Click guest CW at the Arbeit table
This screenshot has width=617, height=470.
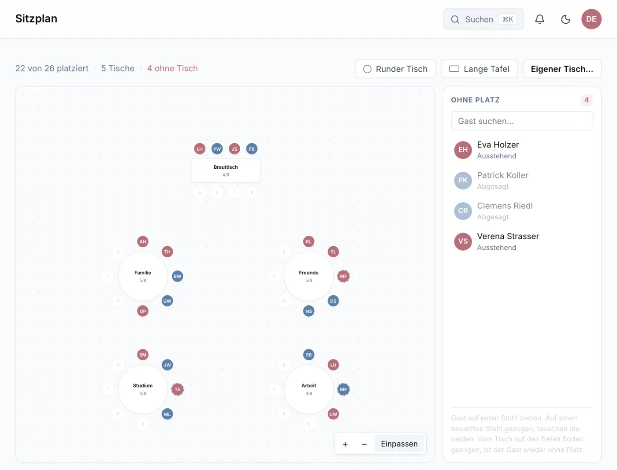(334, 414)
